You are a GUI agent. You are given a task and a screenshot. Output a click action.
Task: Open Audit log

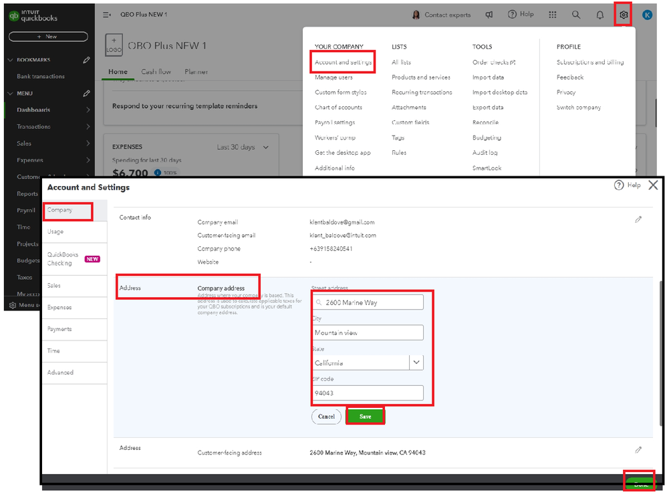485,152
